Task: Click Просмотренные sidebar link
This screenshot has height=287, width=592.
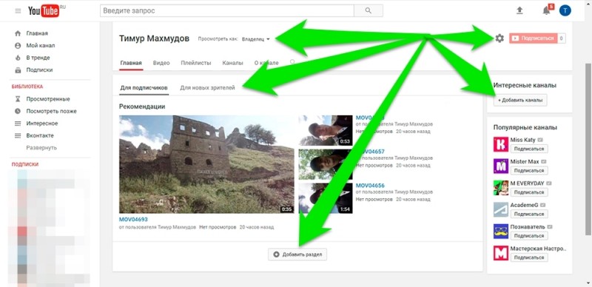Action: [x=48, y=99]
